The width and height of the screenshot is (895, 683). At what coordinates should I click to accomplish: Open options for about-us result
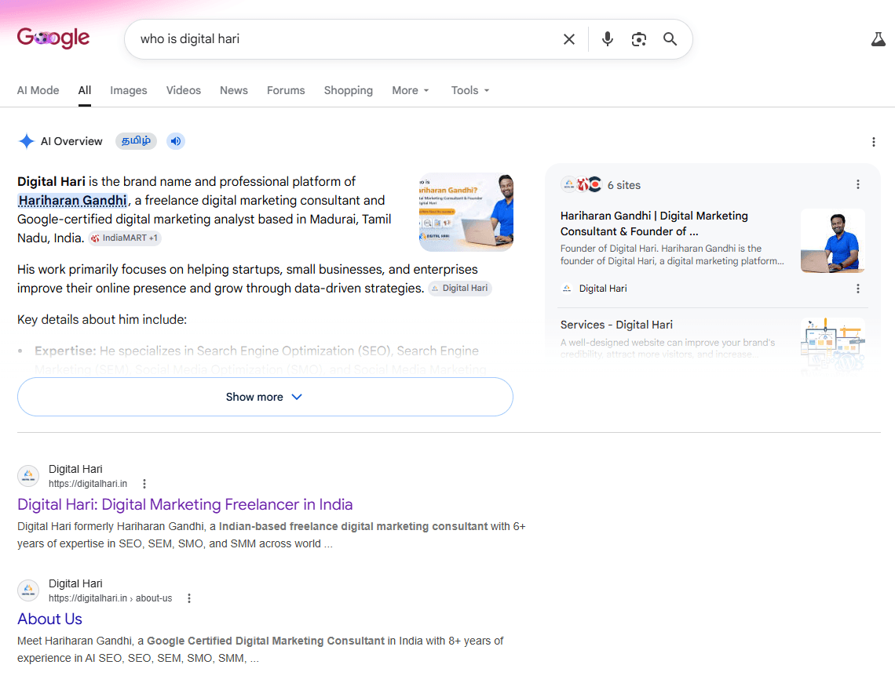[x=189, y=598]
